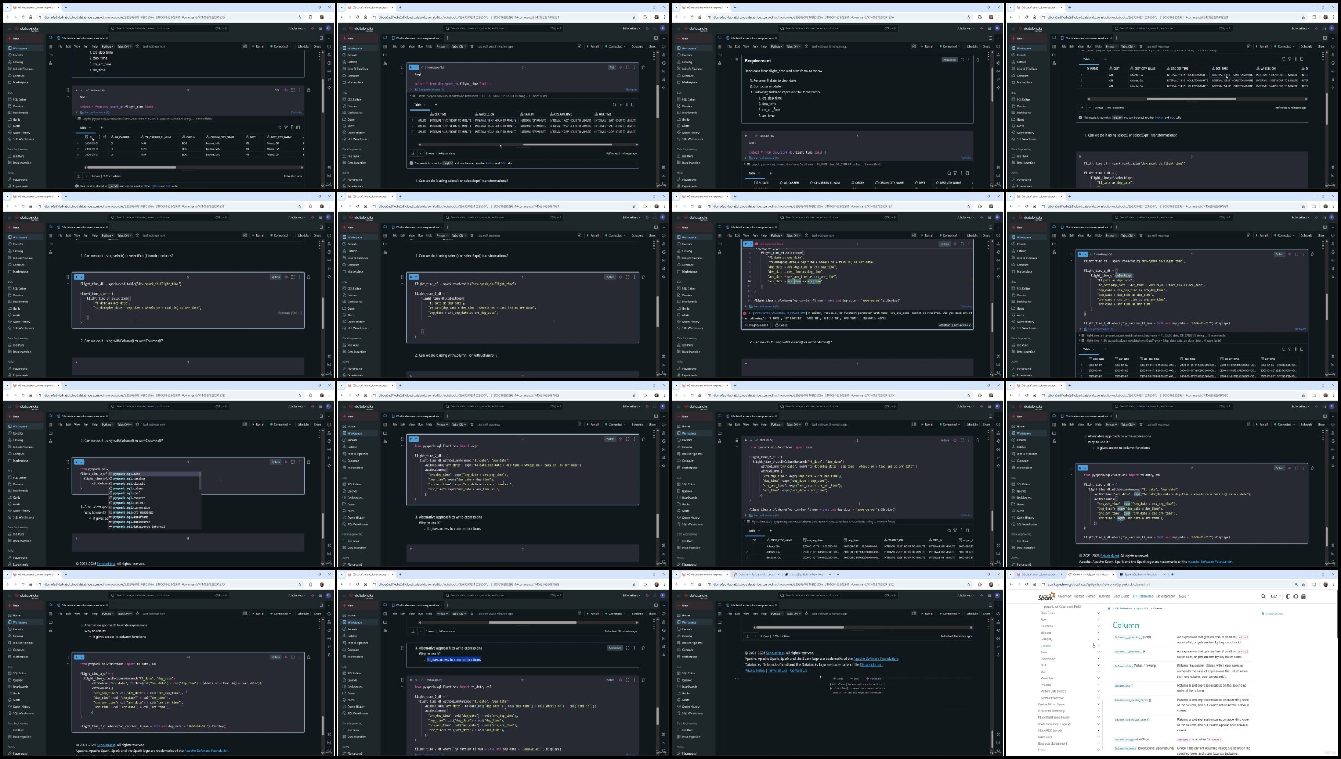The image size is (1341, 759).
Task: Select pyspark.sql.column from the autocomplete list
Action: point(128,488)
